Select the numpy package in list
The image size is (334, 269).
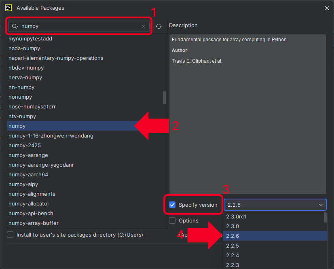[x=17, y=126]
